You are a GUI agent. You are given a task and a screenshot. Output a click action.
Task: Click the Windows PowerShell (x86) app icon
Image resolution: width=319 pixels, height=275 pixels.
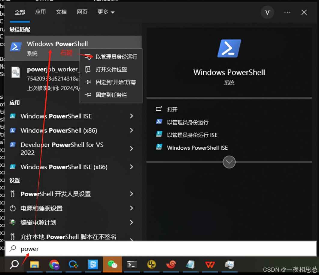click(x=13, y=130)
